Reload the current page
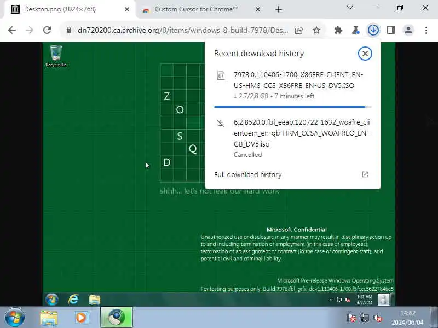Viewport: 438px width, 328px height. point(47,30)
